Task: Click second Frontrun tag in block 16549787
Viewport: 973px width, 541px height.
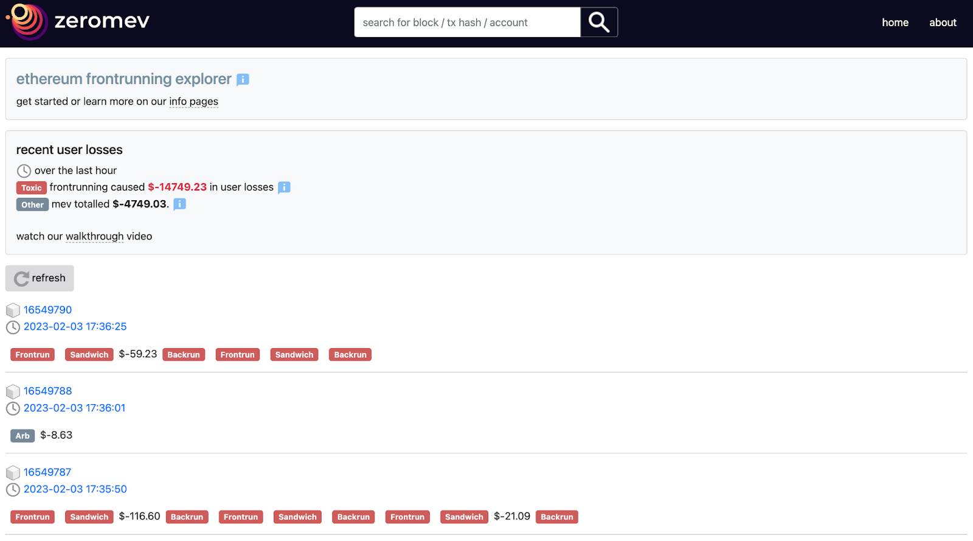Action: pos(241,517)
